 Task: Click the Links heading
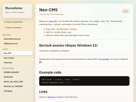(43, 92)
